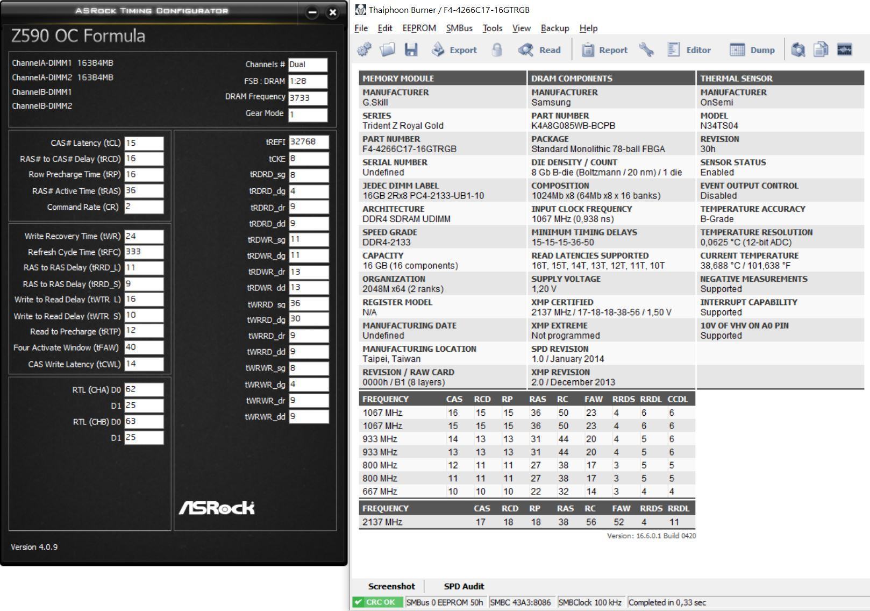Open the Tools menu

pos(493,28)
